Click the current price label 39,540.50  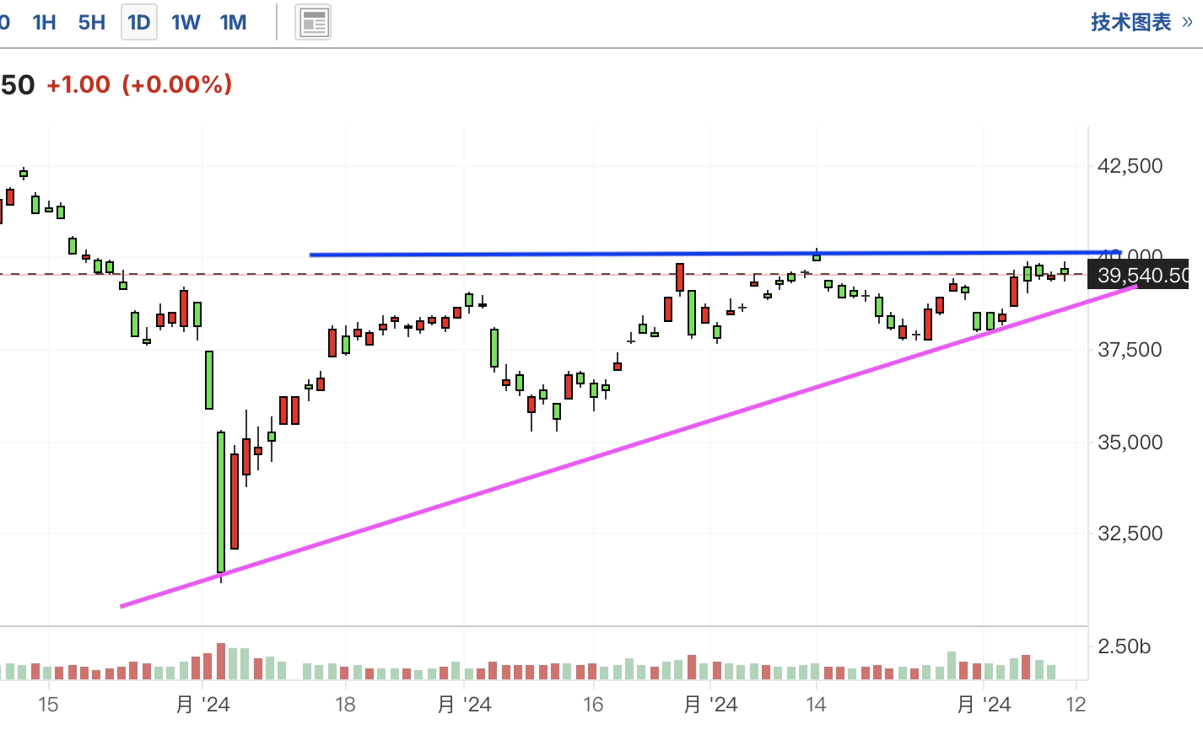1139,276
